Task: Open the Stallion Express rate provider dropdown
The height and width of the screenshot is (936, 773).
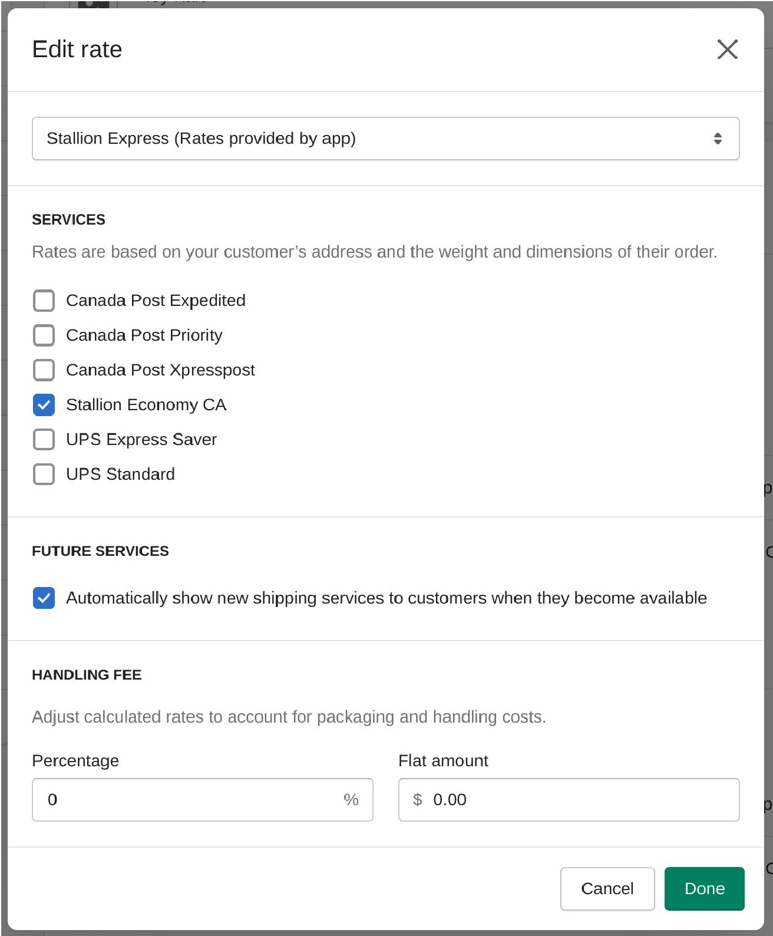Action: pos(386,139)
